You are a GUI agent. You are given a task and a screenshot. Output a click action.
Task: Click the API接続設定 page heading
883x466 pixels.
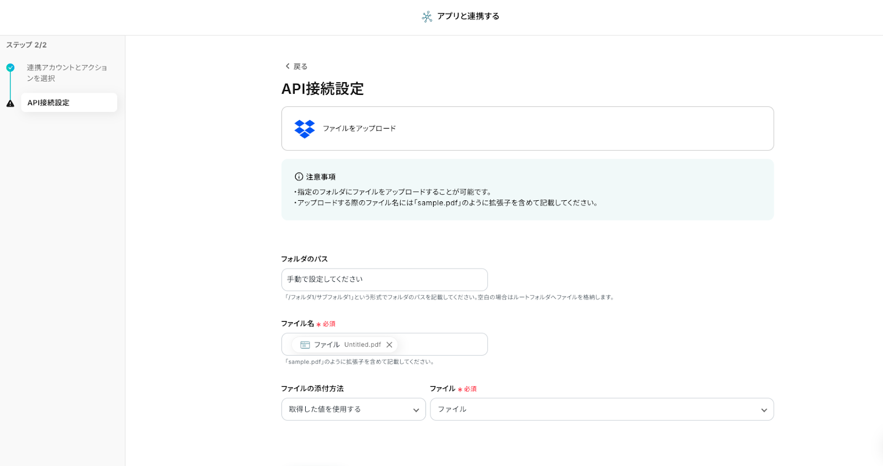click(x=322, y=89)
